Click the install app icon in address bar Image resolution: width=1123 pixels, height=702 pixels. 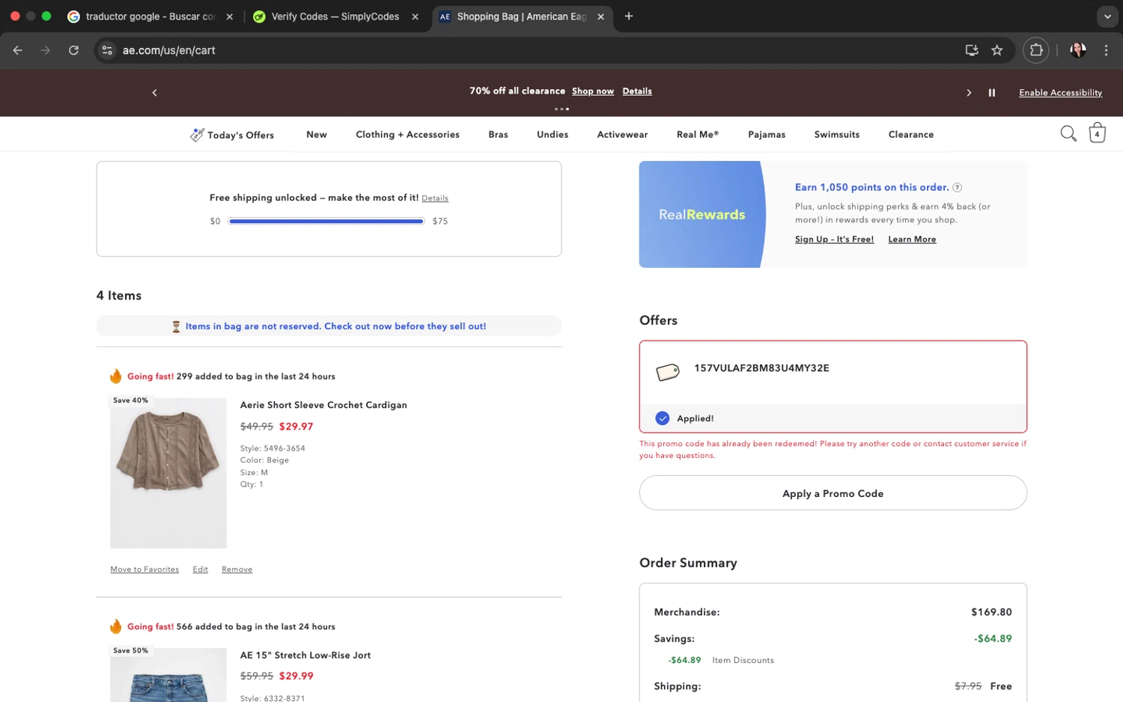tap(972, 50)
